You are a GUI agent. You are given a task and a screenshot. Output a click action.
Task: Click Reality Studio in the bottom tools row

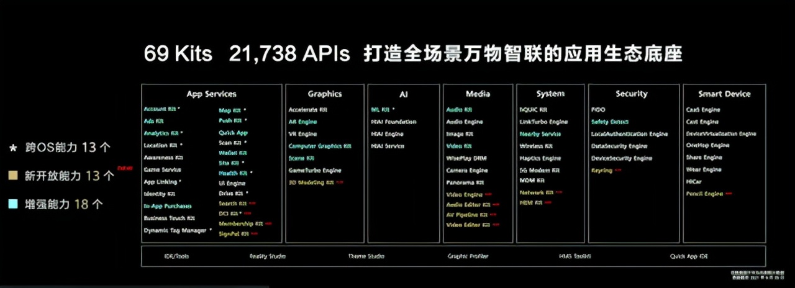tap(267, 256)
